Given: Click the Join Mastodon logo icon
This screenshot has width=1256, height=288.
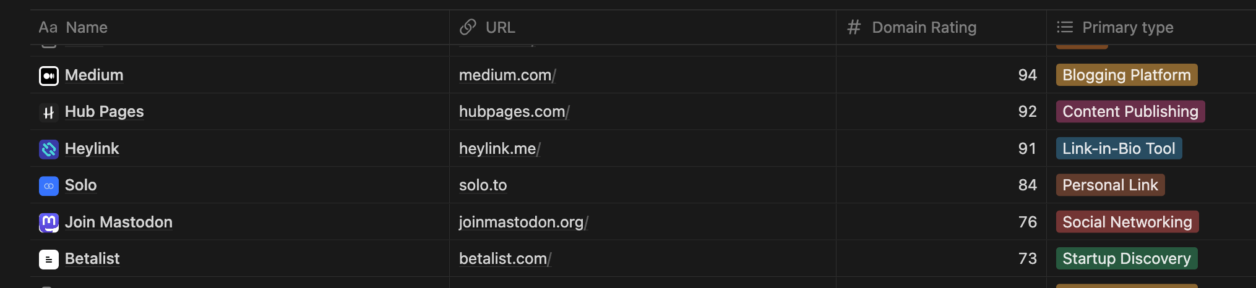Looking at the screenshot, I should pyautogui.click(x=48, y=222).
